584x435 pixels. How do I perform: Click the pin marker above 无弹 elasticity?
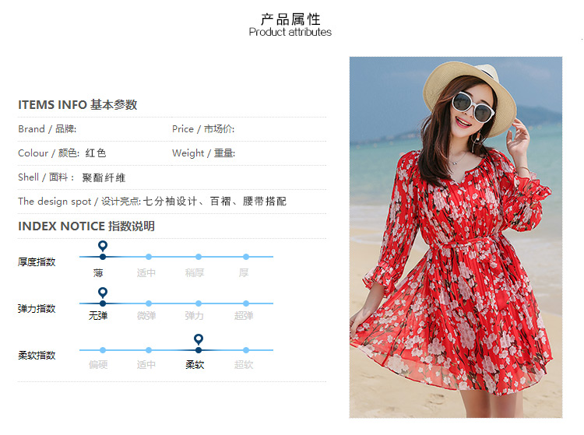(x=103, y=293)
